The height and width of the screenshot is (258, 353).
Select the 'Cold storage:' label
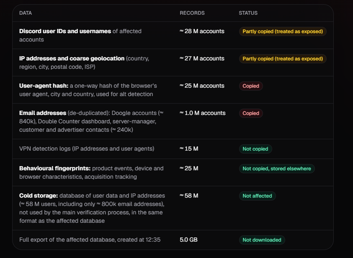[39, 195]
